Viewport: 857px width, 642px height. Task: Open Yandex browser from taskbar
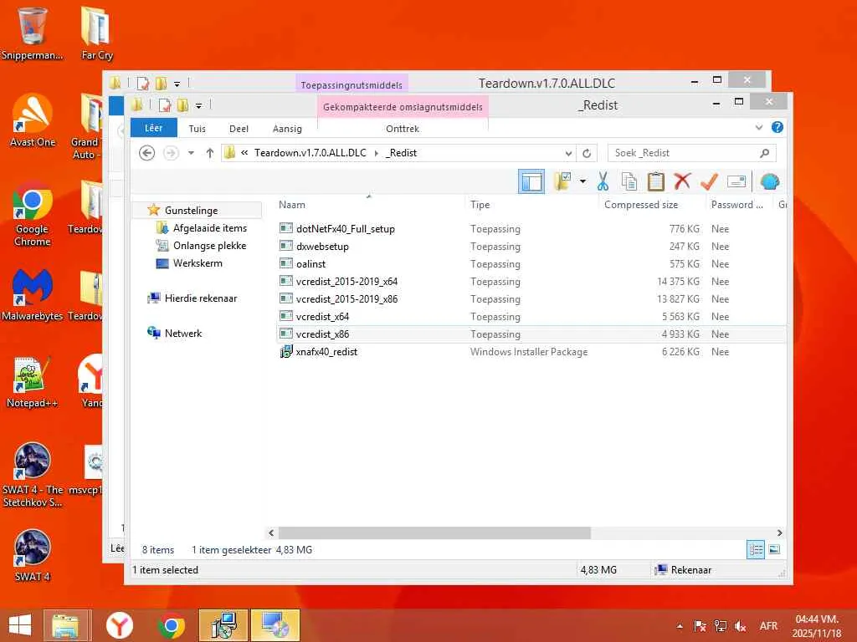119,625
